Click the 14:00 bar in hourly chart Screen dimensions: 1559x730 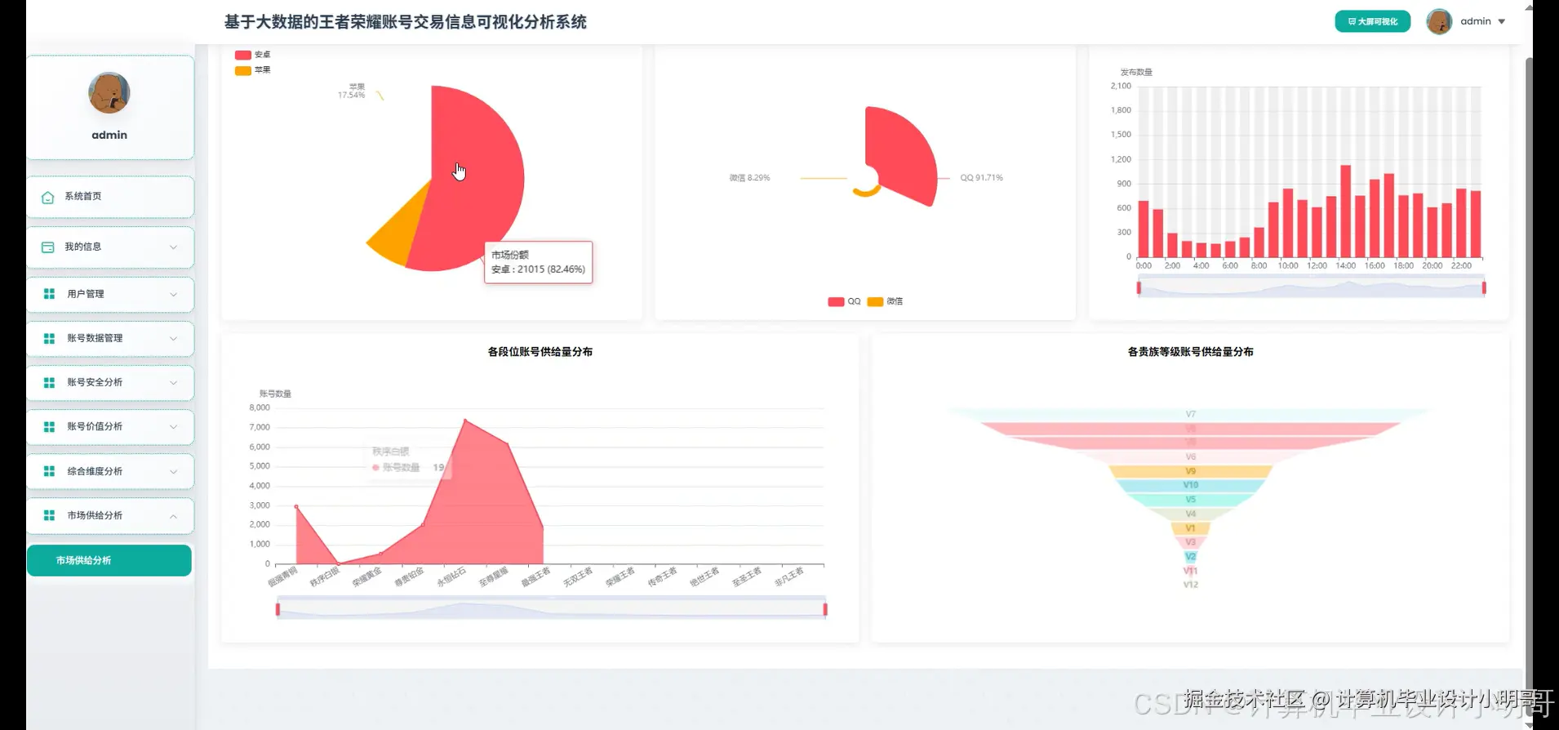(1346, 211)
